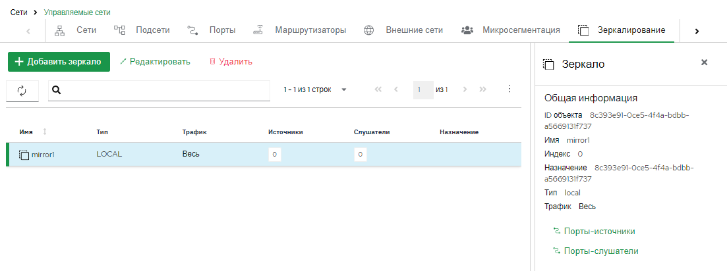Click the Управляемые сети breadcrumb

point(77,12)
